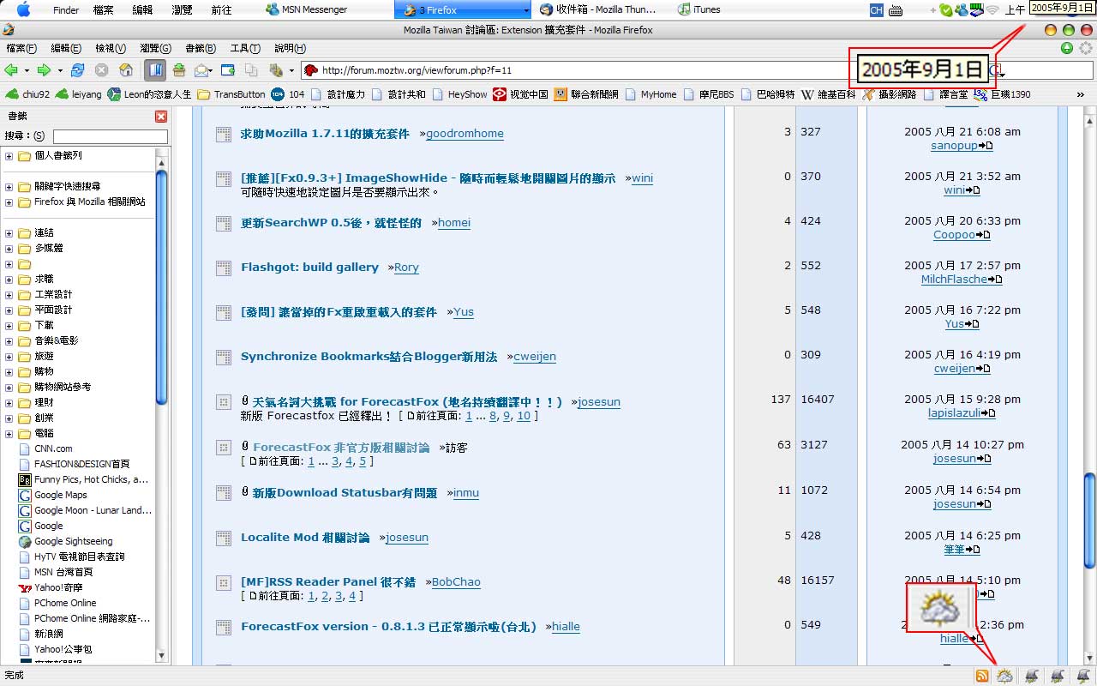Click the orange RSS feed status icon
Viewport: 1097px width, 686px height.
point(982,677)
